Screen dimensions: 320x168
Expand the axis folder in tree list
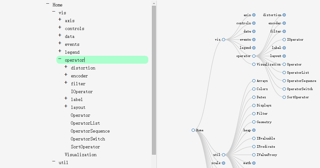tap(60, 19)
